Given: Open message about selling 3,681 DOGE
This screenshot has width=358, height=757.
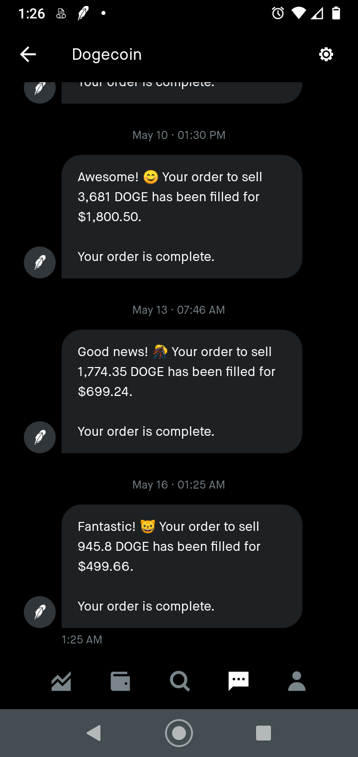Looking at the screenshot, I should coord(181,217).
